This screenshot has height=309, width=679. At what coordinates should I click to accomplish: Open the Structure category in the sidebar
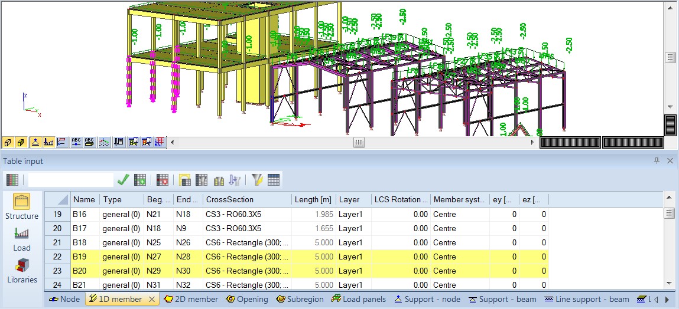[22, 206]
